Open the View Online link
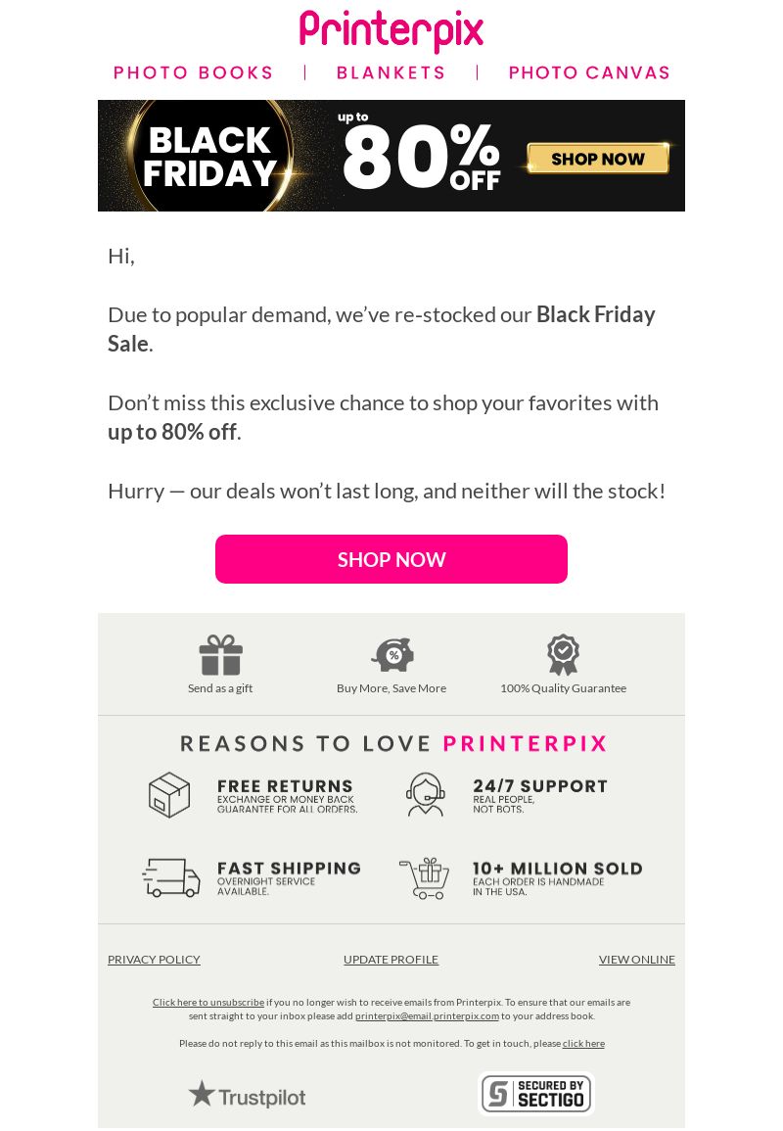This screenshot has width=783, height=1131. [636, 960]
